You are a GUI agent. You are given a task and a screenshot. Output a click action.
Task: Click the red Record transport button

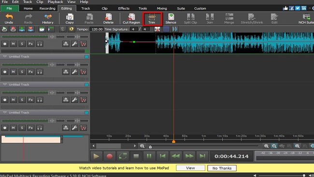(x=109, y=156)
